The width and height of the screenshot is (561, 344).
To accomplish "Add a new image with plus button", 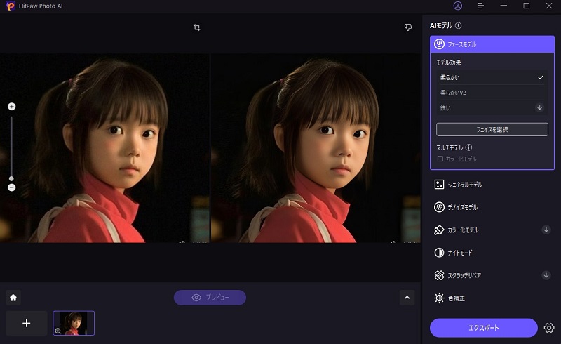I will tap(26, 323).
